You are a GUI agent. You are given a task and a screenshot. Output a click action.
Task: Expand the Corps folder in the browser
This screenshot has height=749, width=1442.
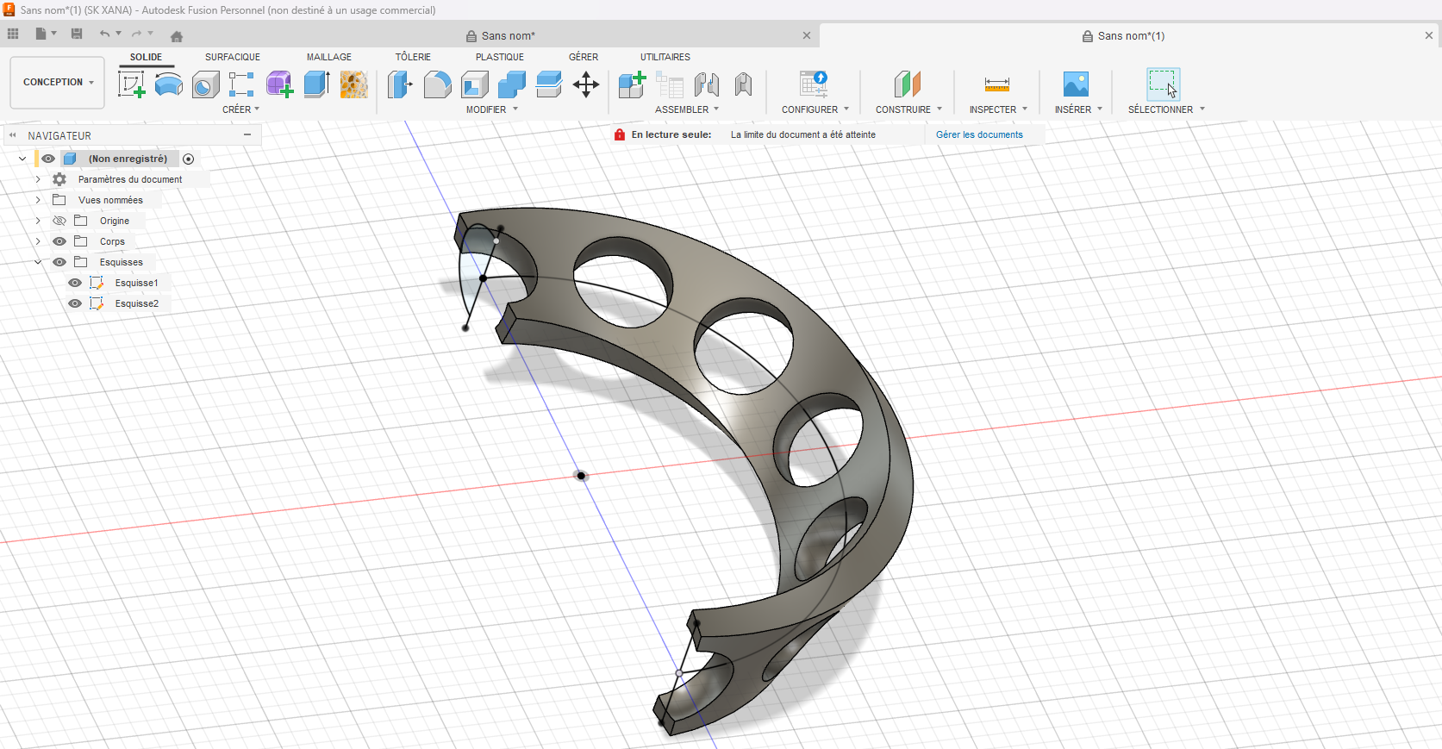pyautogui.click(x=38, y=241)
